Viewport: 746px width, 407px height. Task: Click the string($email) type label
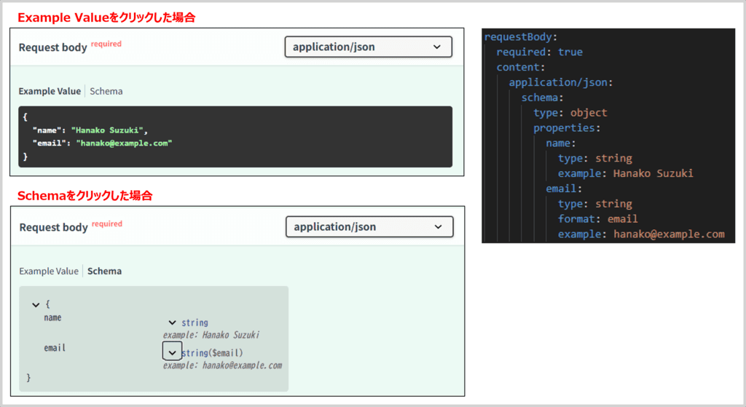pos(212,353)
